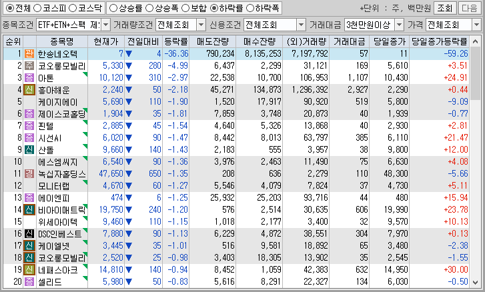
Task: Click the 신 badge icon beside 산돌
Action: tap(29, 149)
